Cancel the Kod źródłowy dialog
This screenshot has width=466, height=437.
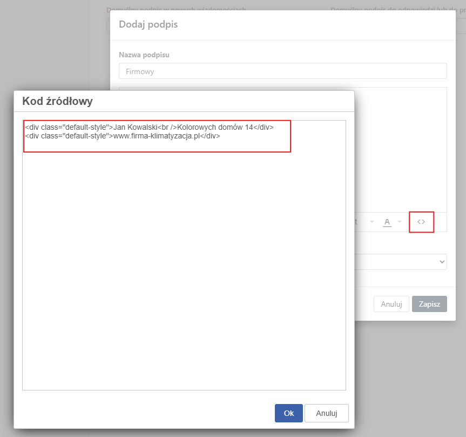point(326,413)
